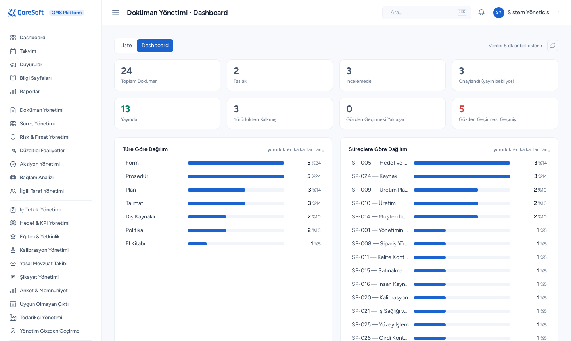571x341 pixels.
Task: Open the 13 Yayında card
Action: pyautogui.click(x=167, y=113)
